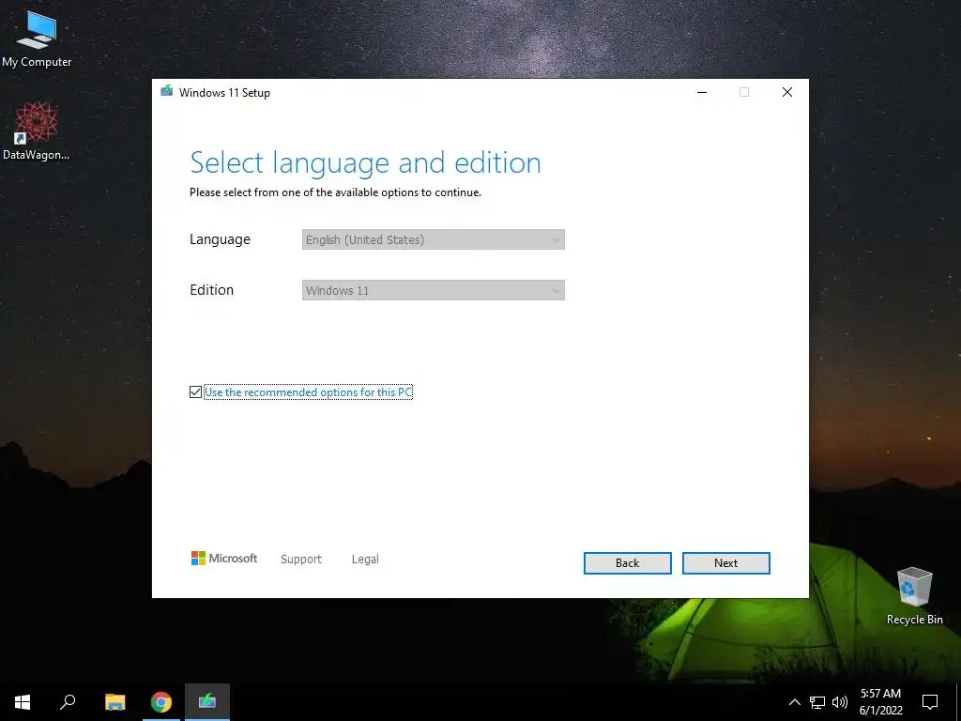Click the Back button
Image resolution: width=961 pixels, height=721 pixels.
627,563
